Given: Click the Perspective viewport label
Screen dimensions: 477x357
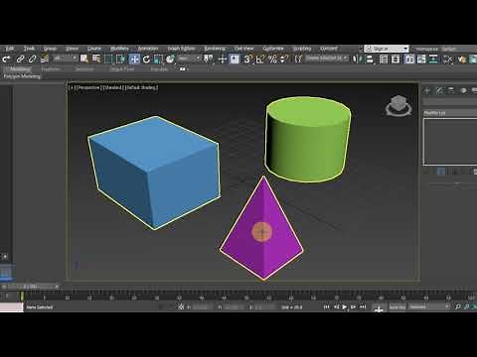Looking at the screenshot, I should tap(88, 87).
